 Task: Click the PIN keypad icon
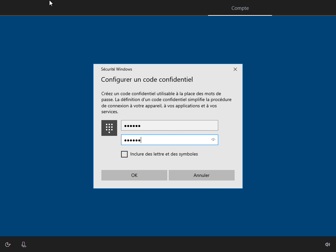point(109,128)
